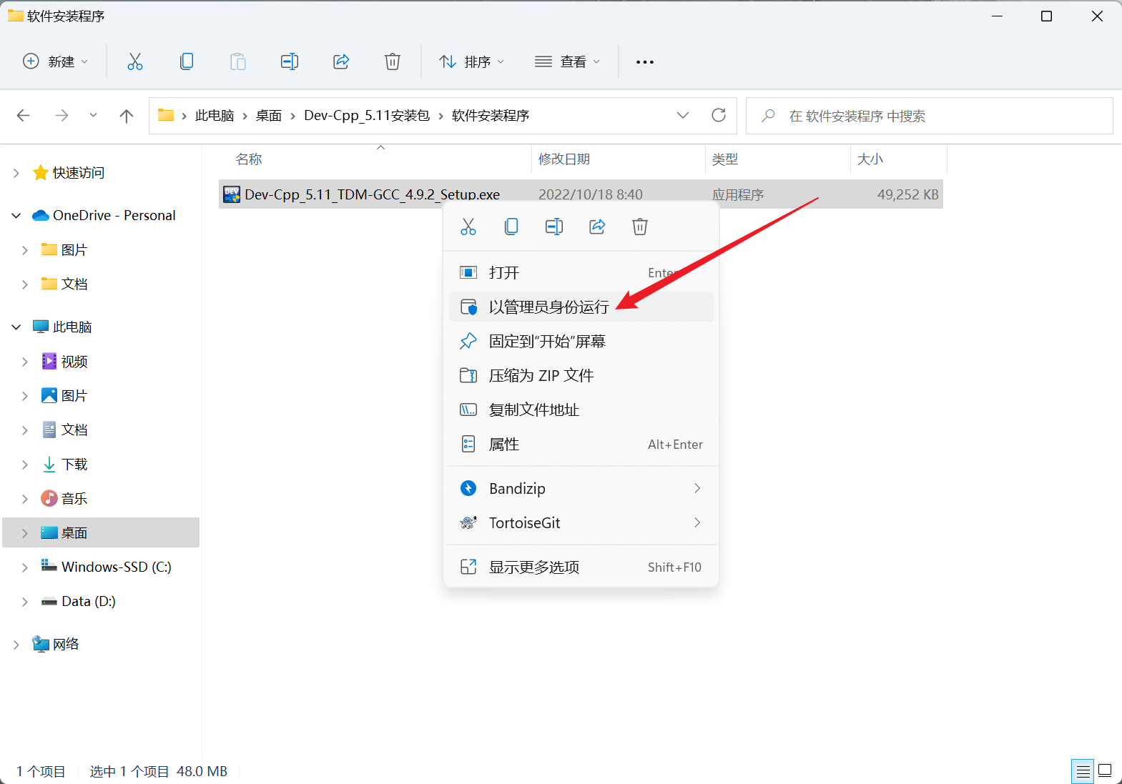The height and width of the screenshot is (784, 1122).
Task: Select 固定到"开始"屏幕 menu entry
Action: tap(581, 341)
